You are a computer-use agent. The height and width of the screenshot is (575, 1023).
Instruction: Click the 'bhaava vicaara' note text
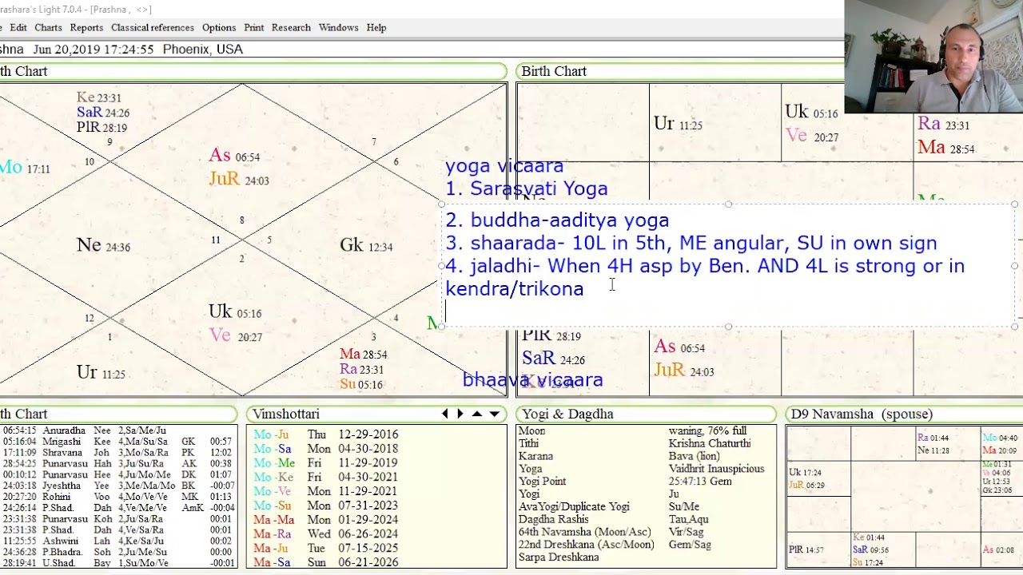point(532,379)
